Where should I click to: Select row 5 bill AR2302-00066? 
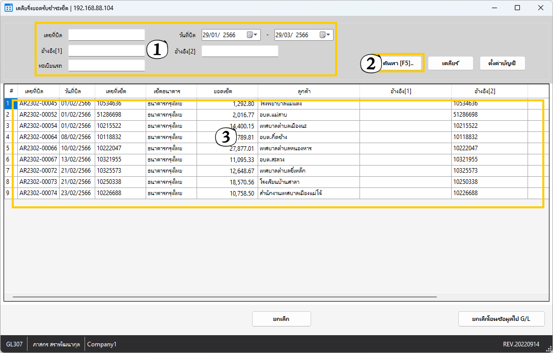(x=38, y=148)
